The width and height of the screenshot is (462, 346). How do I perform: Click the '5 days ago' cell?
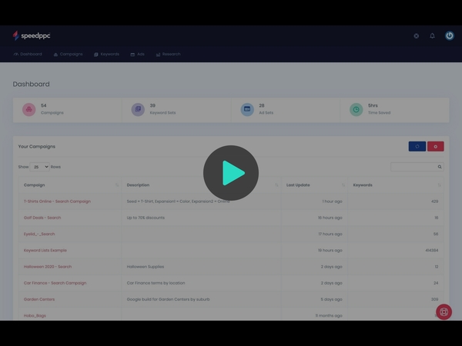(331, 299)
